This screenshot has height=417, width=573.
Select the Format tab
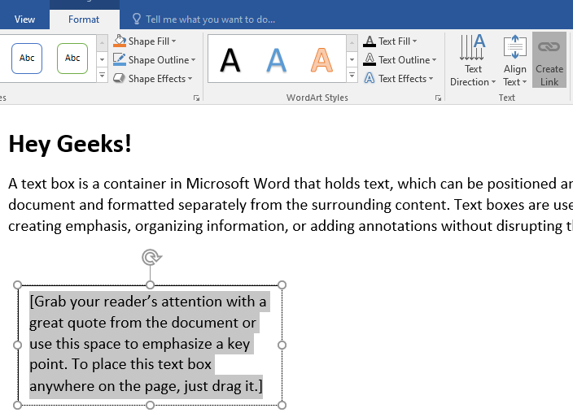pos(84,20)
